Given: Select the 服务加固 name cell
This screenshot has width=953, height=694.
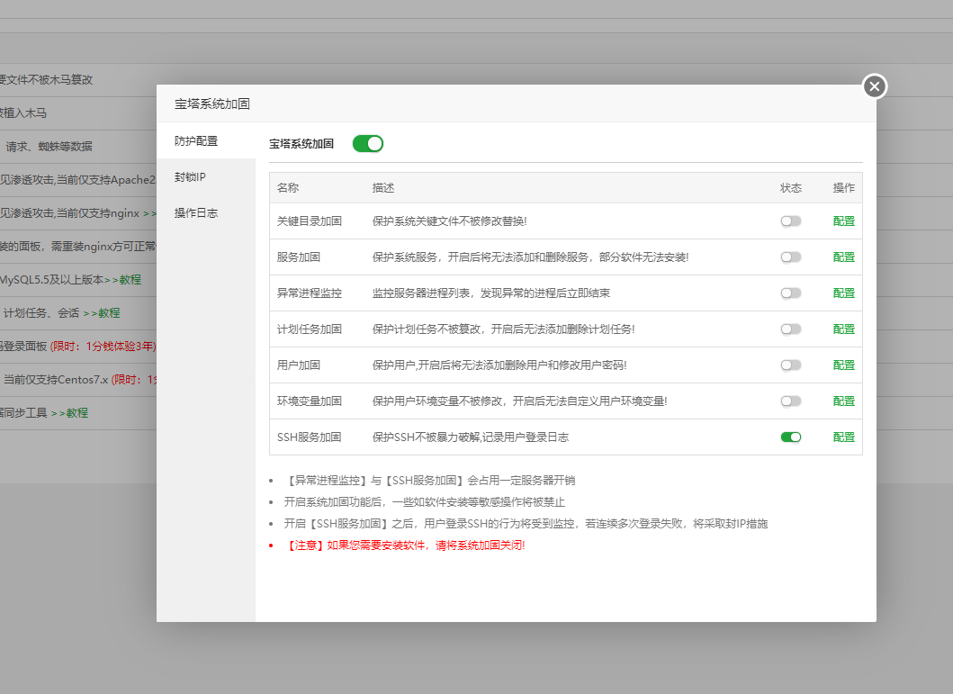Looking at the screenshot, I should pyautogui.click(x=299, y=257).
